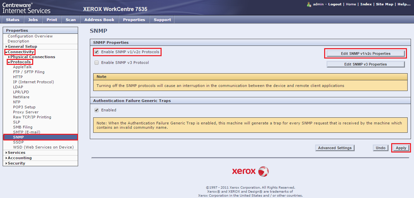Toggle Authentication Failure Generic Traps Enabled checkbox

[x=97, y=110]
